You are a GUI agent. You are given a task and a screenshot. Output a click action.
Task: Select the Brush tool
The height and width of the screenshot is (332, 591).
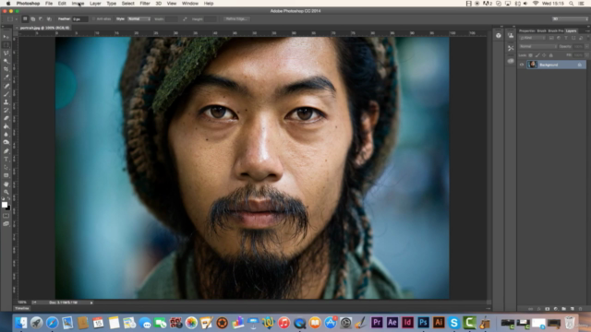(x=6, y=94)
